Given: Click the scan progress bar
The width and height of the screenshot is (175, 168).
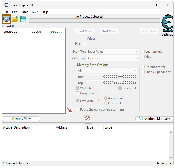Looking at the screenshot, I should tap(94, 21).
